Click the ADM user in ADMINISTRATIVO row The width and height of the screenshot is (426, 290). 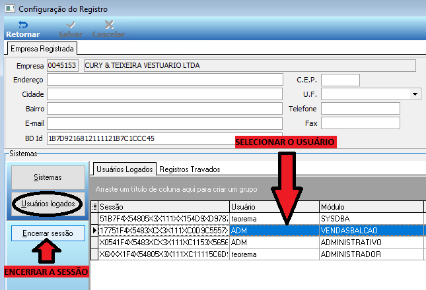click(274, 243)
